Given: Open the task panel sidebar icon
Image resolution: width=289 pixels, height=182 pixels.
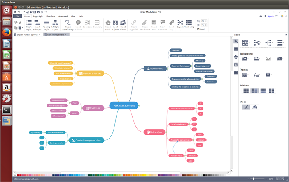Looking at the screenshot, I should pos(236,73).
